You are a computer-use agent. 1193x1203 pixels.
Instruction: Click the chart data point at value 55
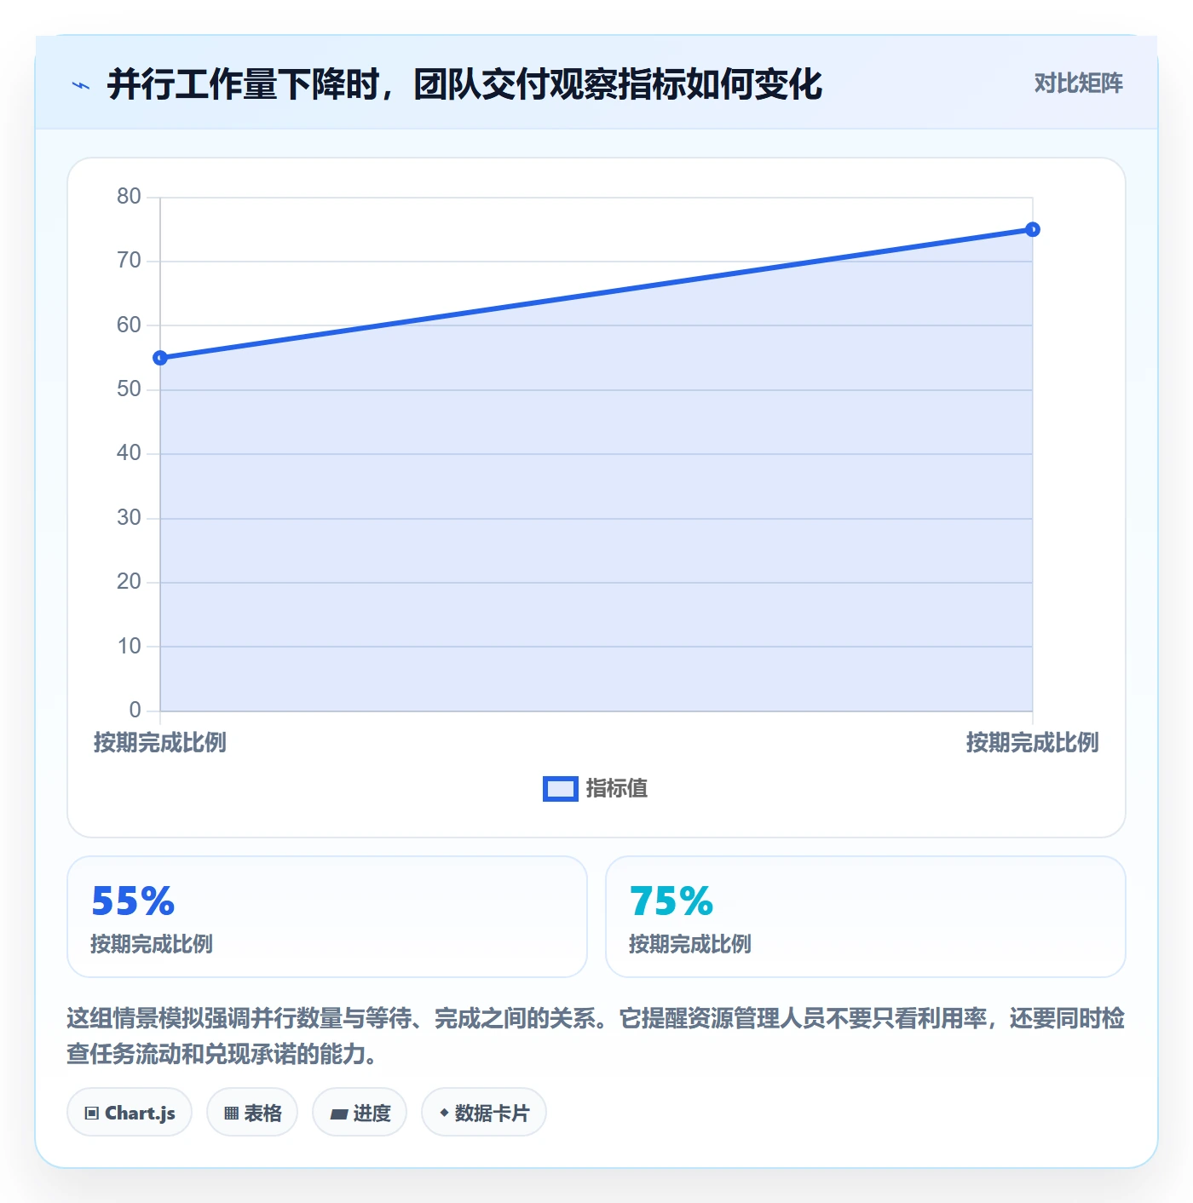click(x=160, y=358)
